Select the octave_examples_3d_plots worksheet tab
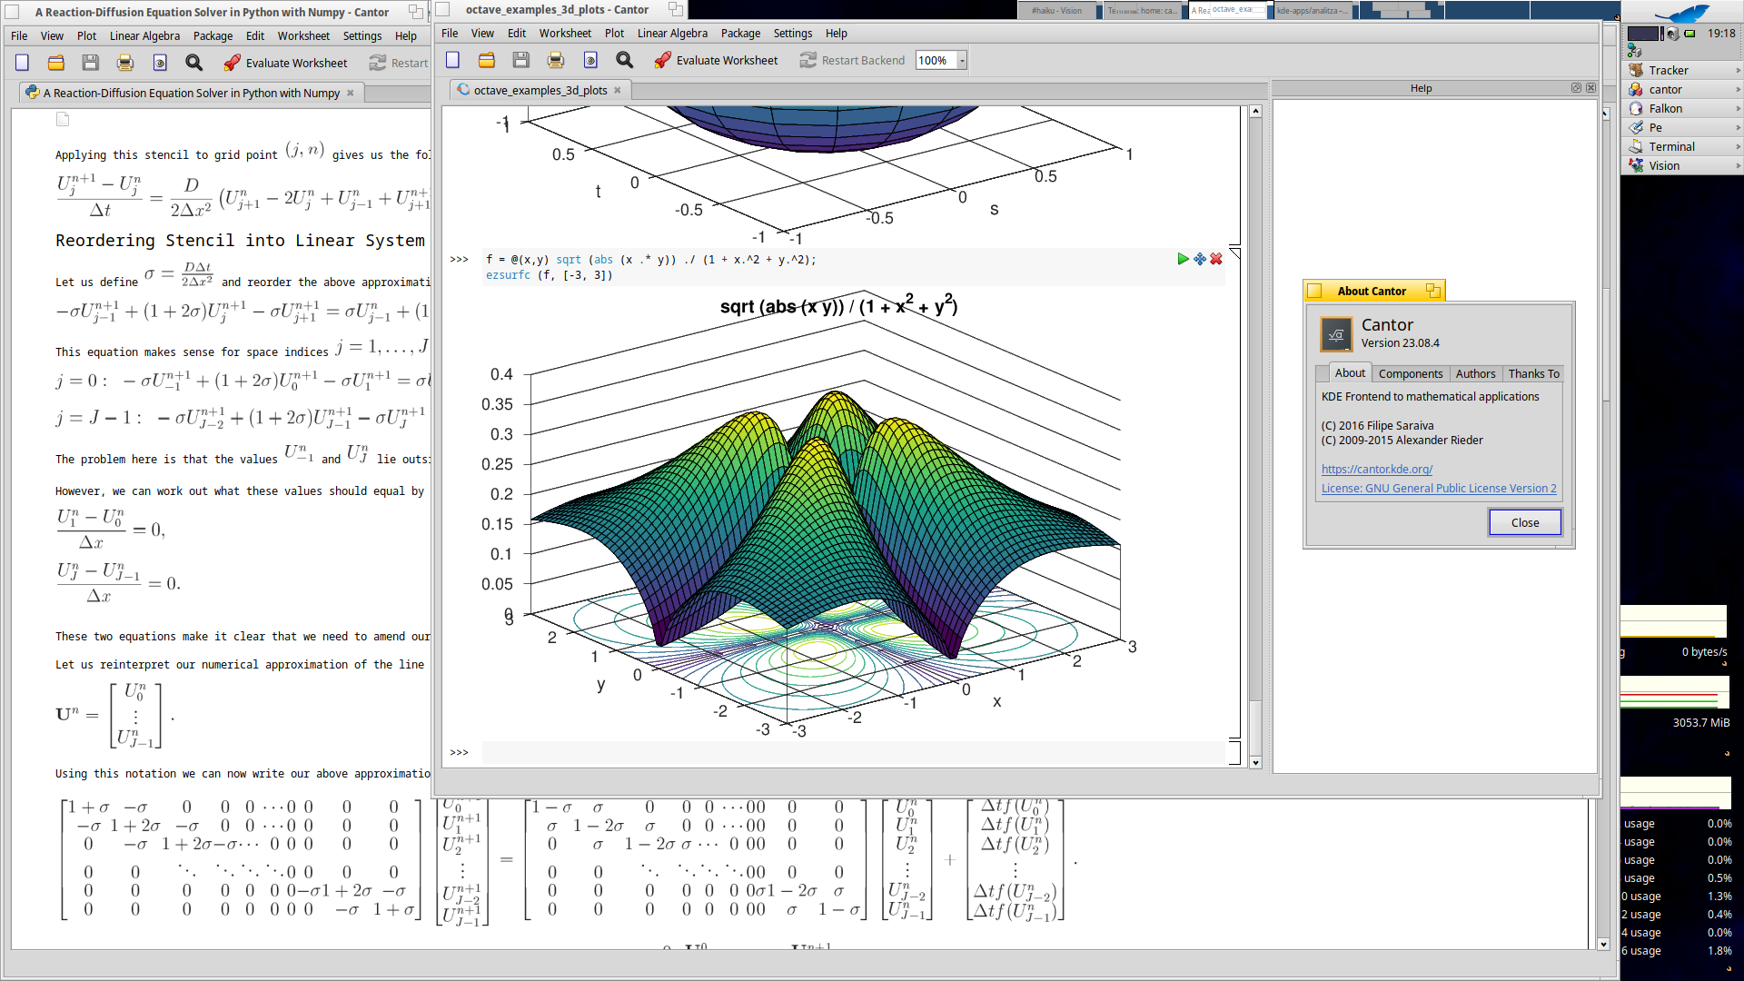Screen dimensions: 1744x981 [540, 90]
